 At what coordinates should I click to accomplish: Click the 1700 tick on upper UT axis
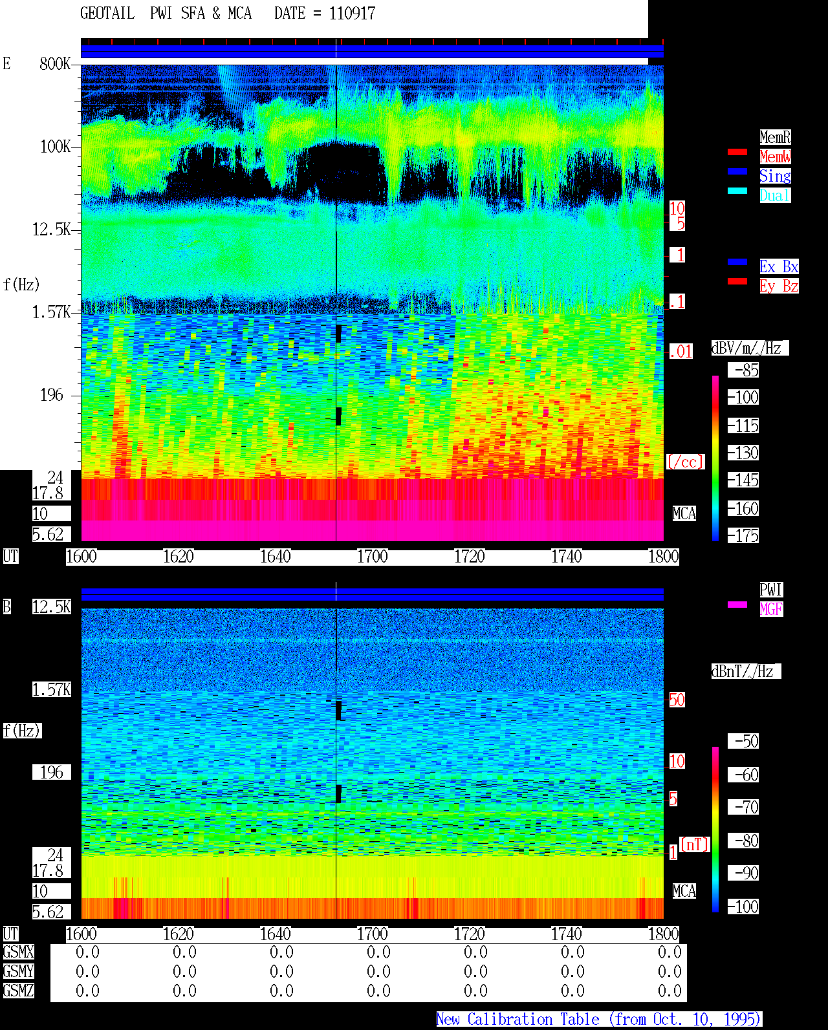(372, 557)
